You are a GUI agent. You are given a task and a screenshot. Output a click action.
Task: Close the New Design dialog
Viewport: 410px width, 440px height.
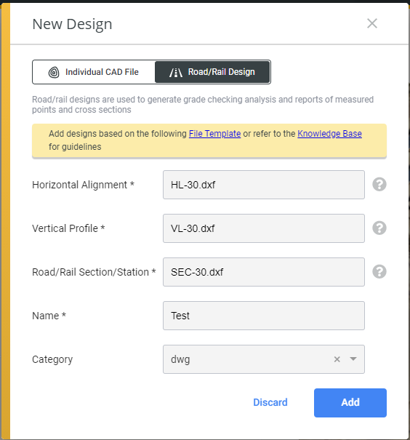tap(372, 23)
